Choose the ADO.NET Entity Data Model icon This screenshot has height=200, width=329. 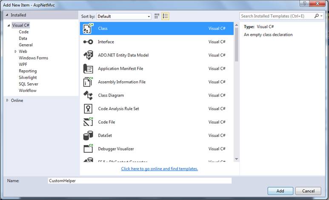pos(88,55)
